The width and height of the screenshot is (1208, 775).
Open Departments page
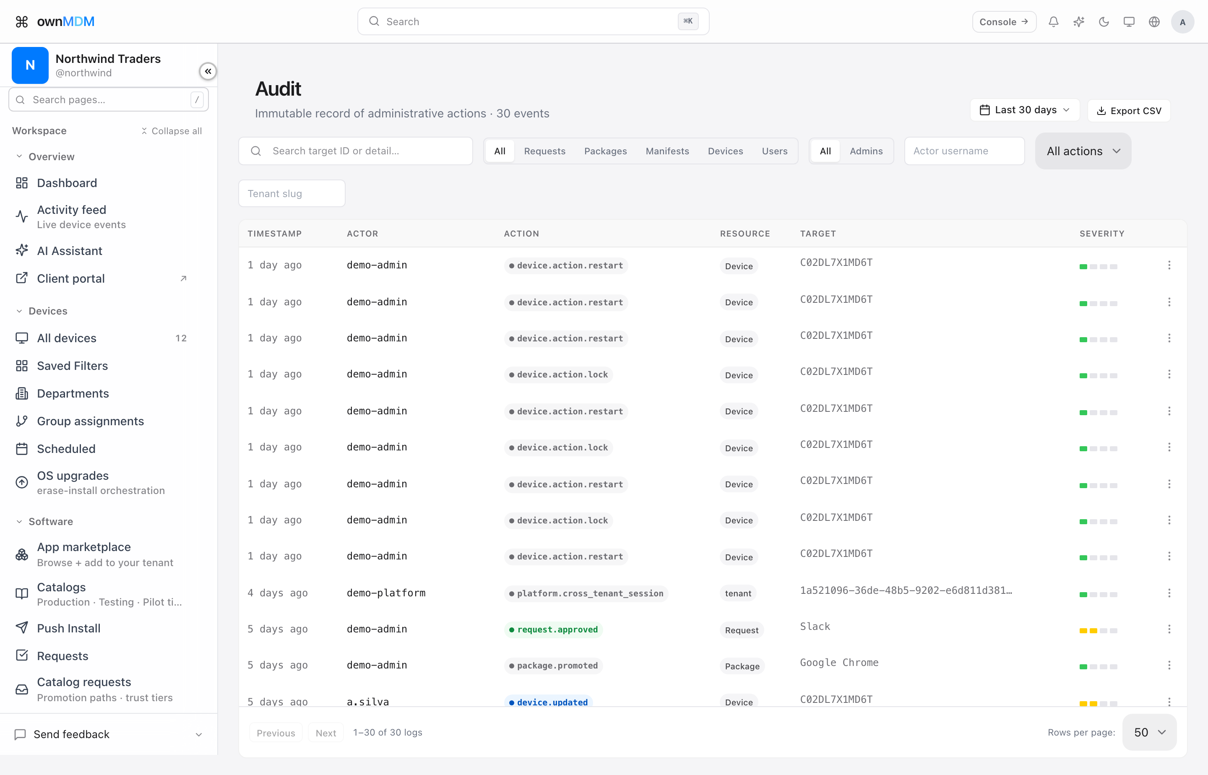coord(102,393)
